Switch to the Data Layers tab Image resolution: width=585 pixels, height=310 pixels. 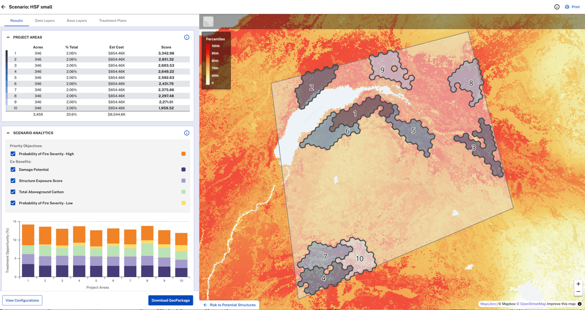45,21
